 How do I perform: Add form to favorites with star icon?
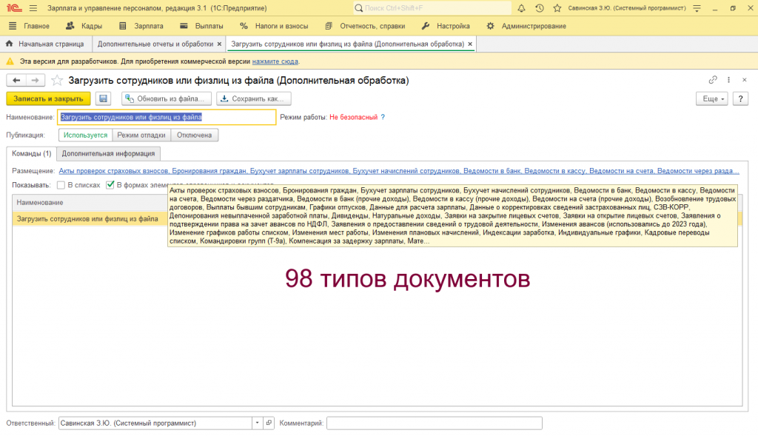[x=57, y=80]
